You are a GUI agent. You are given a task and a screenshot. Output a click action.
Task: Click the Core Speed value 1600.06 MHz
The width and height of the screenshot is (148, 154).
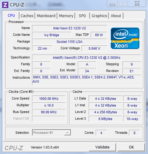tap(49, 99)
